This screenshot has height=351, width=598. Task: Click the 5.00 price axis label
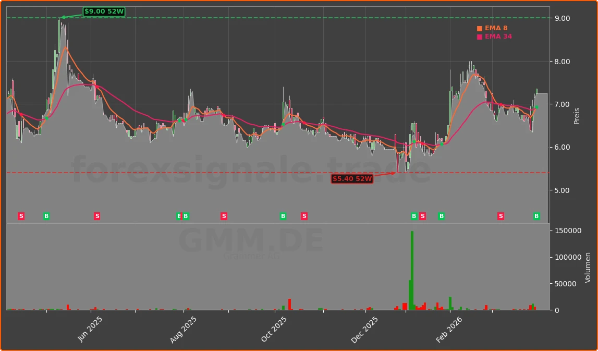pos(563,190)
